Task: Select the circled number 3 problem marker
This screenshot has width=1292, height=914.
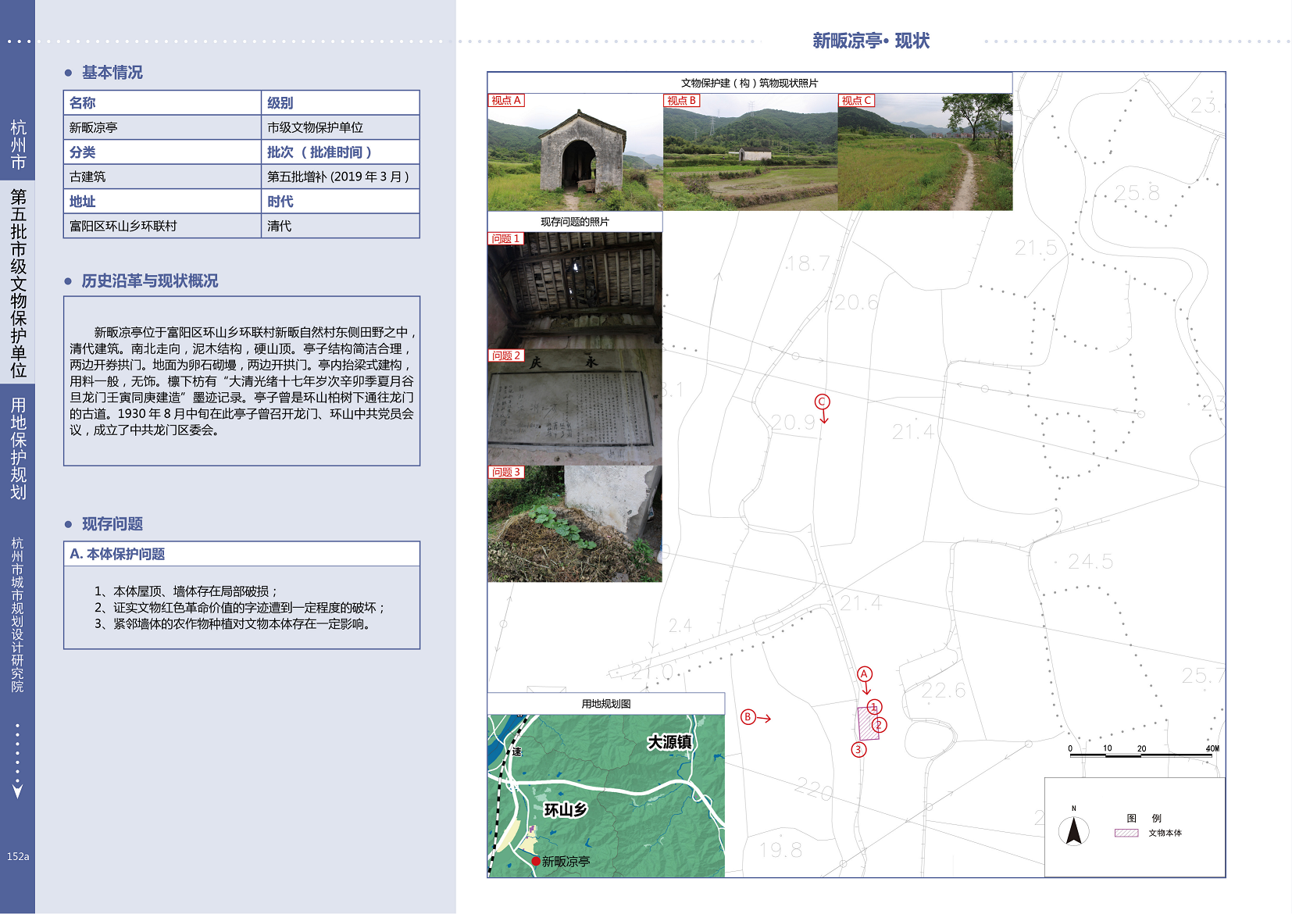Action: [x=858, y=750]
